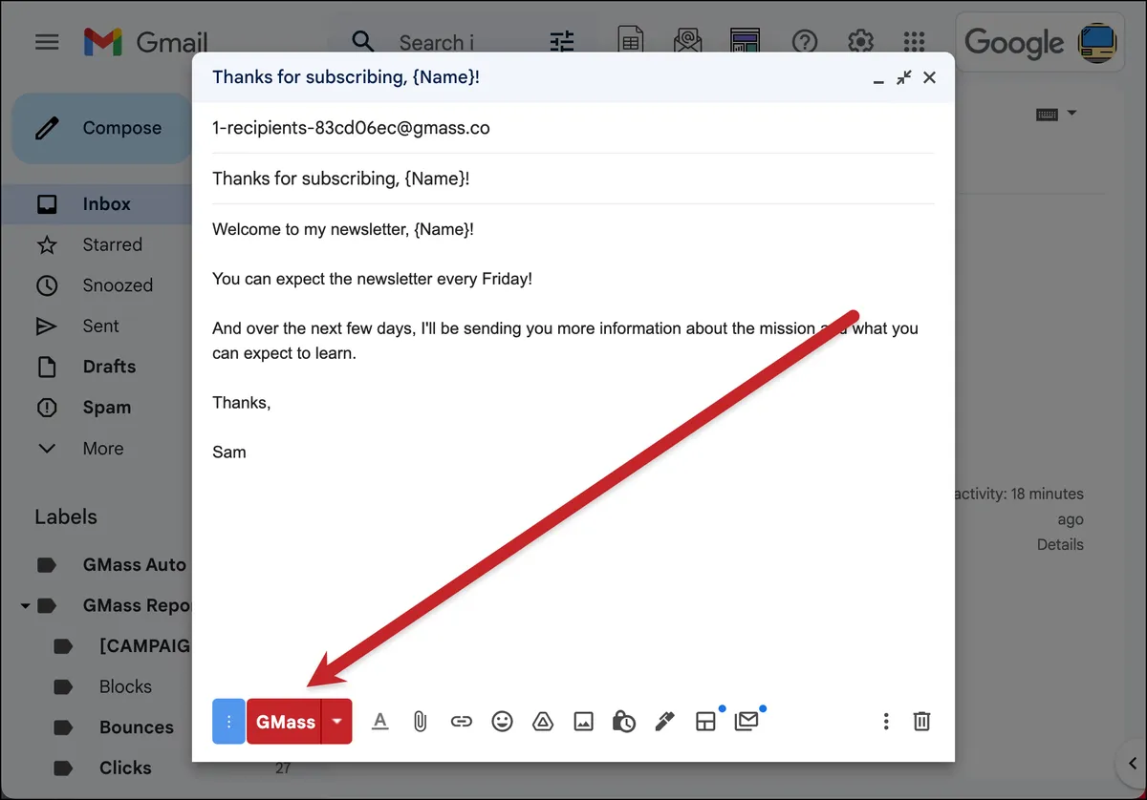Image resolution: width=1147 pixels, height=800 pixels.
Task: Insert a photo into the message
Action: pyautogui.click(x=584, y=722)
